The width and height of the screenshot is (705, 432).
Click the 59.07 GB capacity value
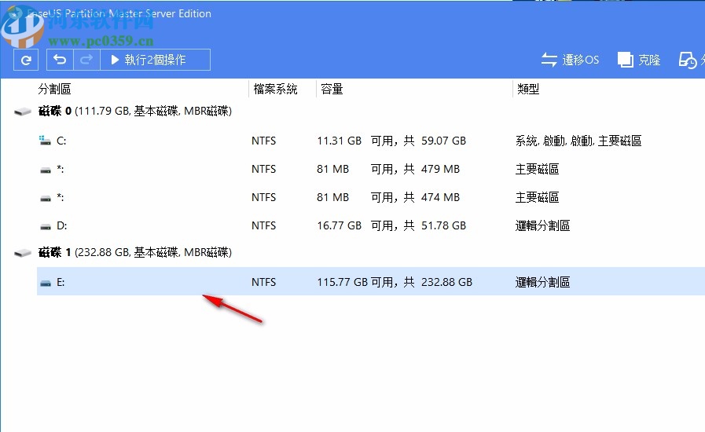click(443, 141)
